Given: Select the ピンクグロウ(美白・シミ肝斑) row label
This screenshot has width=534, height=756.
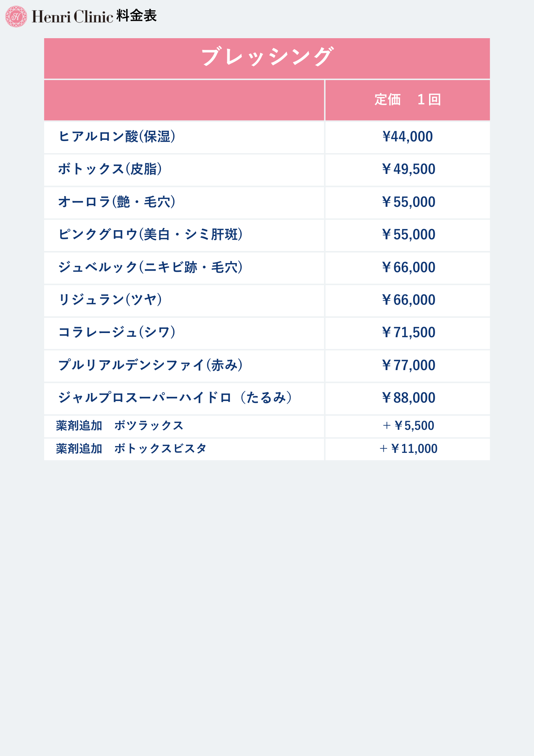Looking at the screenshot, I should (x=150, y=235).
